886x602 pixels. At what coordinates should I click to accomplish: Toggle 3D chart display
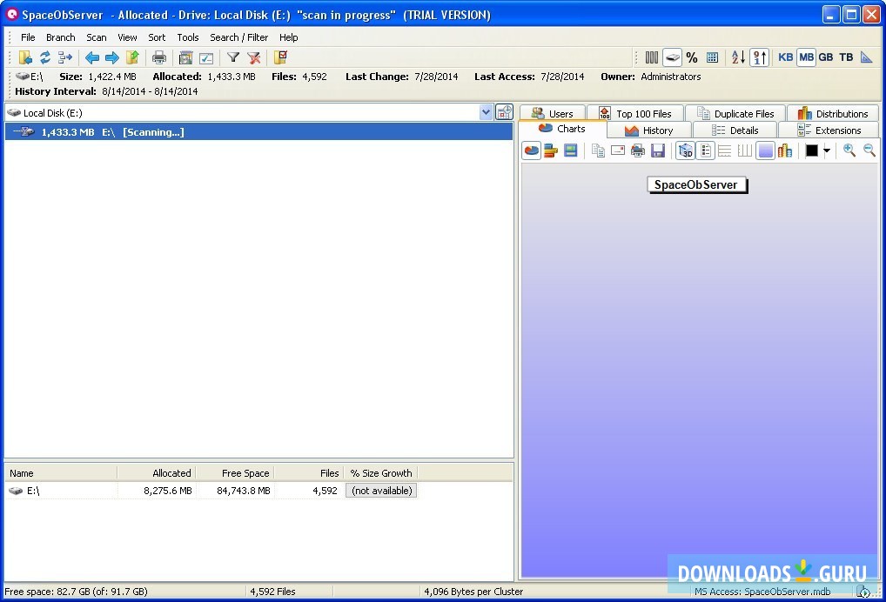tap(686, 150)
